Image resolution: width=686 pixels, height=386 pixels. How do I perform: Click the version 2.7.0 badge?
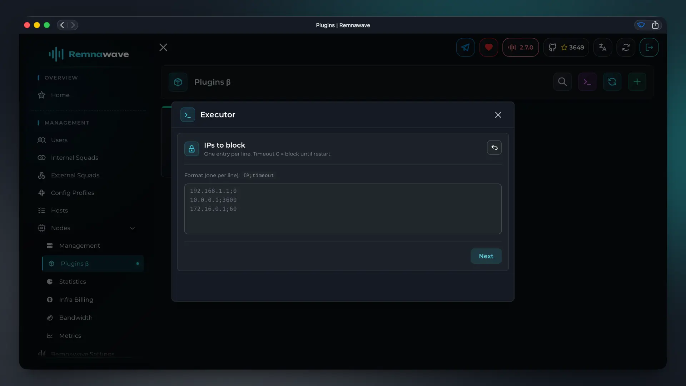click(521, 47)
